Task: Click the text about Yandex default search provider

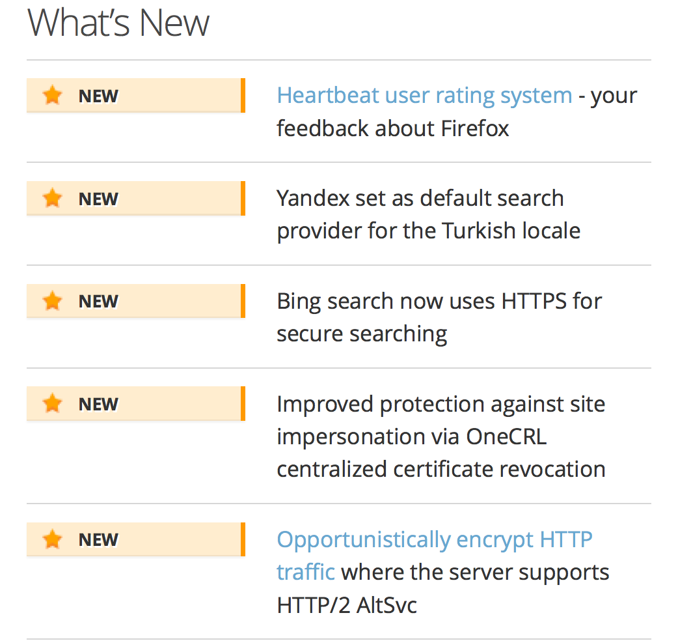Action: [420, 198]
